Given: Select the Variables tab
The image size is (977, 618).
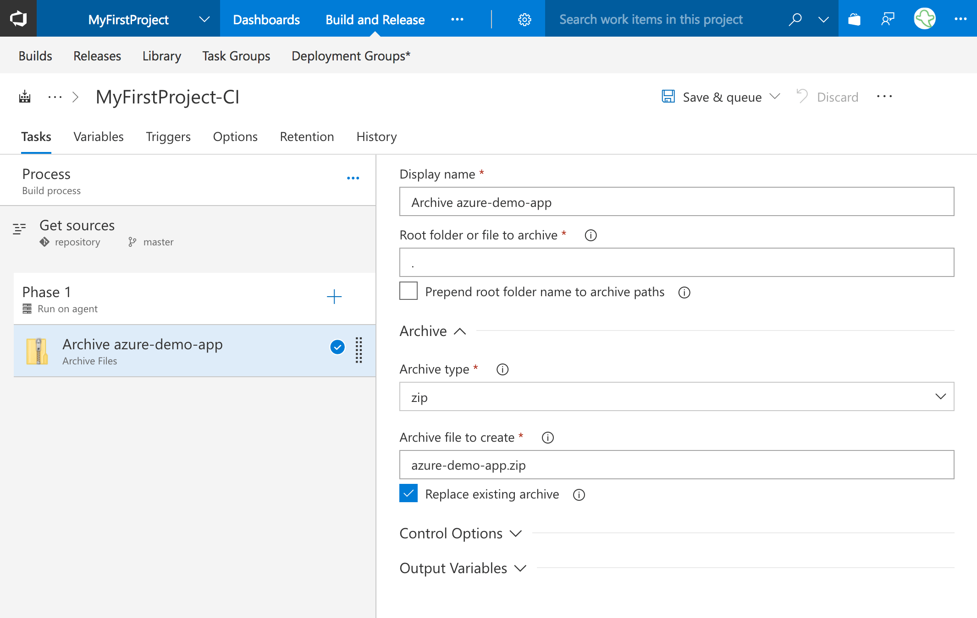Looking at the screenshot, I should click(99, 136).
